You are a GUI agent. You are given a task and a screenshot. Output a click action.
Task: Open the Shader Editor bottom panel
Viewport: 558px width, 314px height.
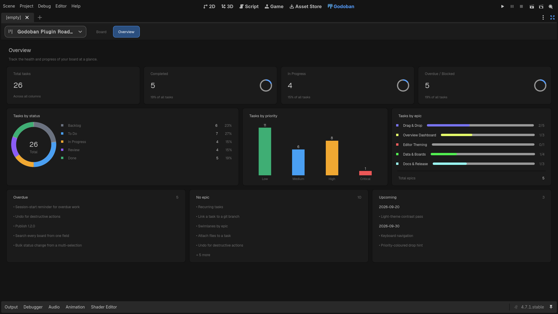click(104, 307)
